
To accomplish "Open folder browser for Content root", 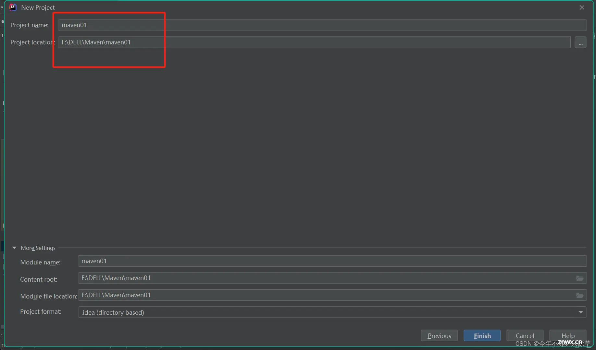I will pyautogui.click(x=580, y=278).
